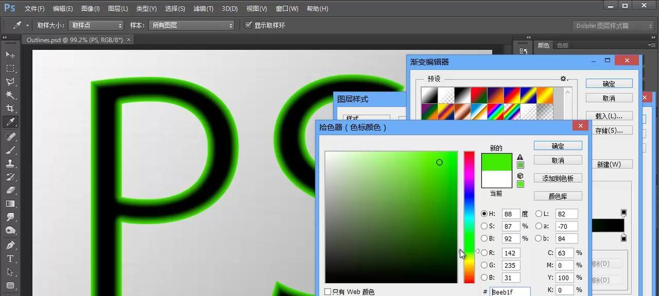Open the 图层(L) menu
The image size is (659, 296).
[118, 9]
